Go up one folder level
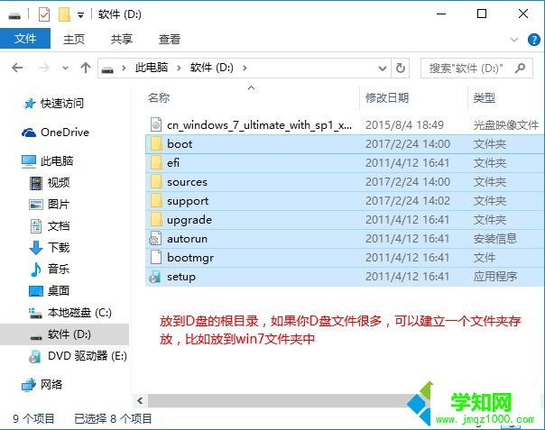545x430 pixels. click(x=86, y=68)
